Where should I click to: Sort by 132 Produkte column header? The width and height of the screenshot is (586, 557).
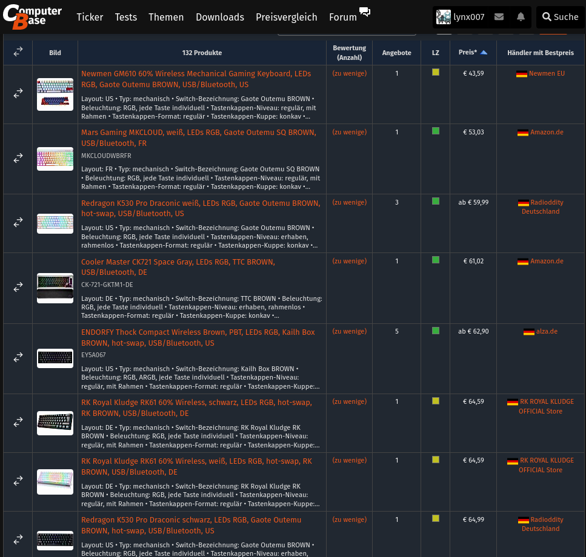(202, 53)
